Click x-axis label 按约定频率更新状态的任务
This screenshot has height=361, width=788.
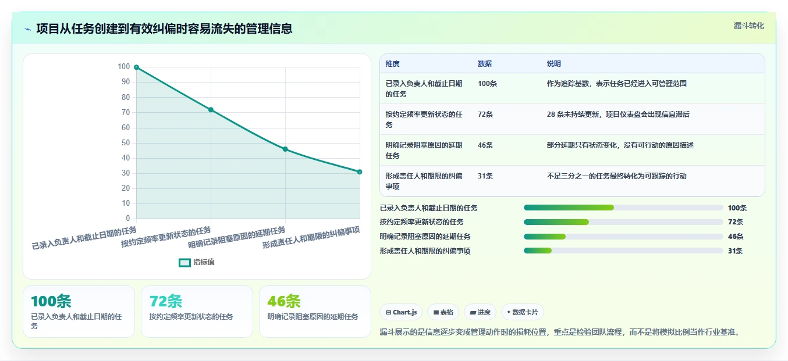click(166, 237)
